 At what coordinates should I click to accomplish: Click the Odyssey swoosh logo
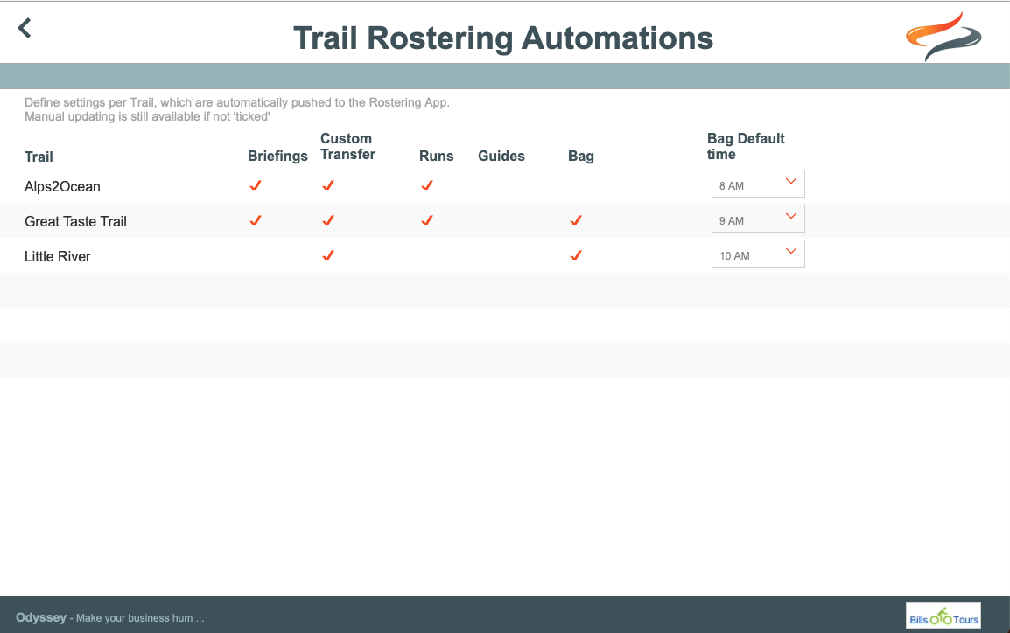tap(943, 37)
